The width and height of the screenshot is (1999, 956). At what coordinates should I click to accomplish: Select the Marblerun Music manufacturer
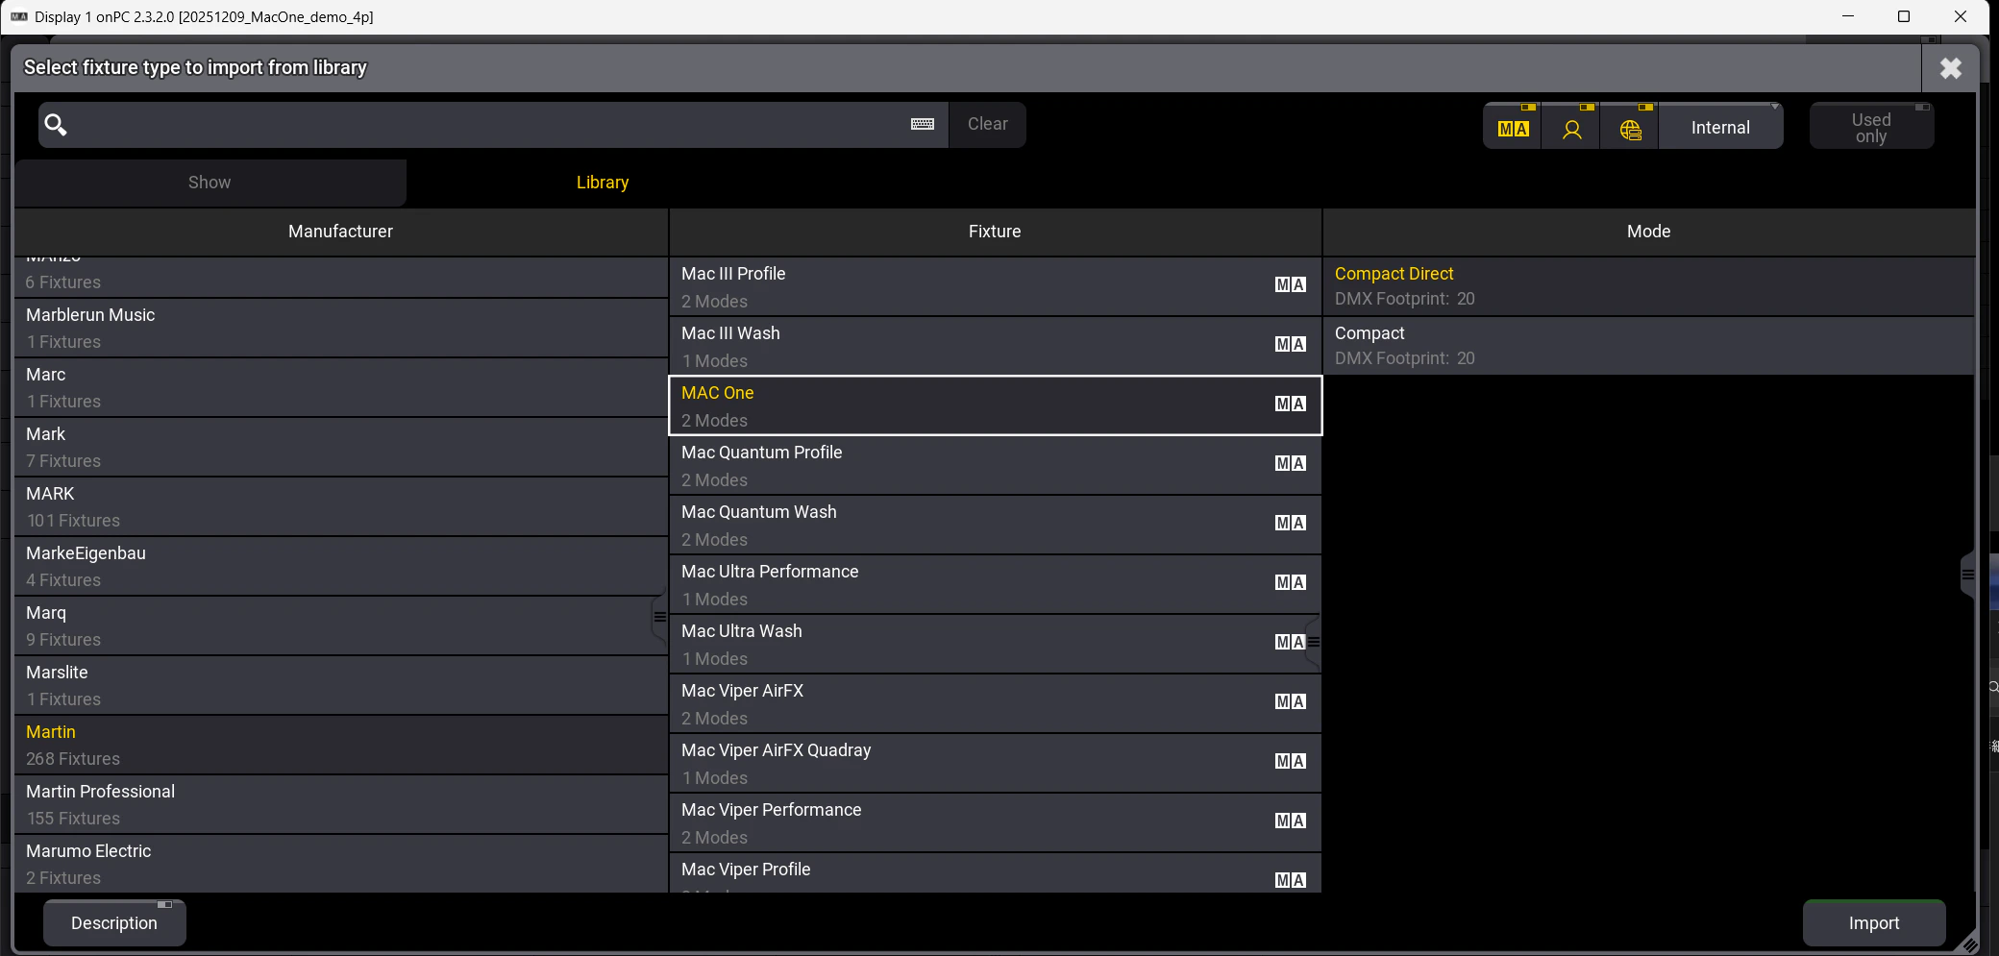(340, 329)
